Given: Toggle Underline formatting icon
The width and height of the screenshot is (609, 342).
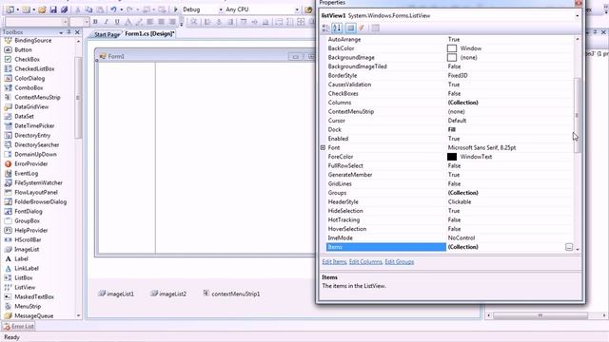Looking at the screenshot, I should (x=117, y=22).
